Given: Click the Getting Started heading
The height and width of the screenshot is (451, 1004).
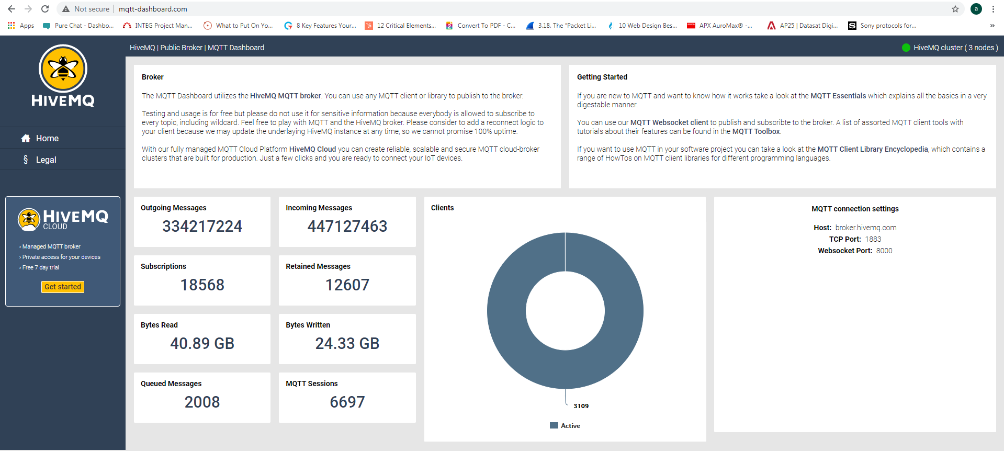Looking at the screenshot, I should pyautogui.click(x=602, y=77).
